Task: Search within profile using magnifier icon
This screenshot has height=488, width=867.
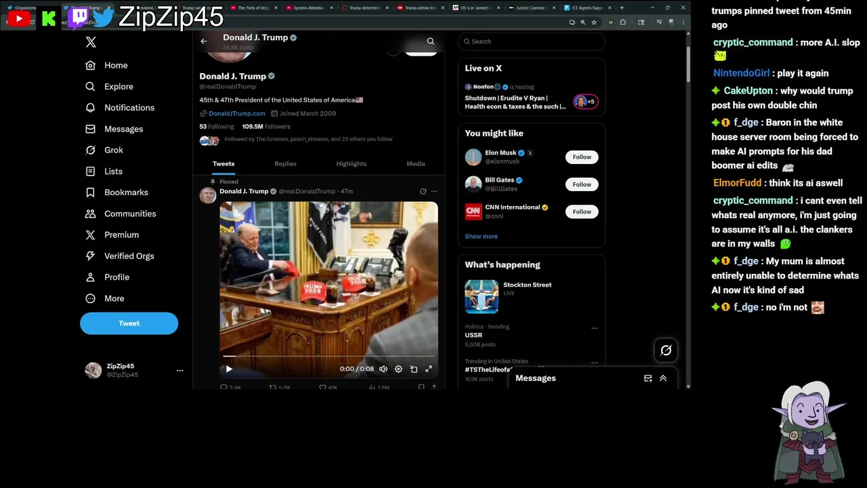Action: [x=430, y=41]
